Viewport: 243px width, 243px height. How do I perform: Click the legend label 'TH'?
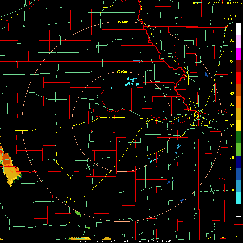[x=232, y=211]
